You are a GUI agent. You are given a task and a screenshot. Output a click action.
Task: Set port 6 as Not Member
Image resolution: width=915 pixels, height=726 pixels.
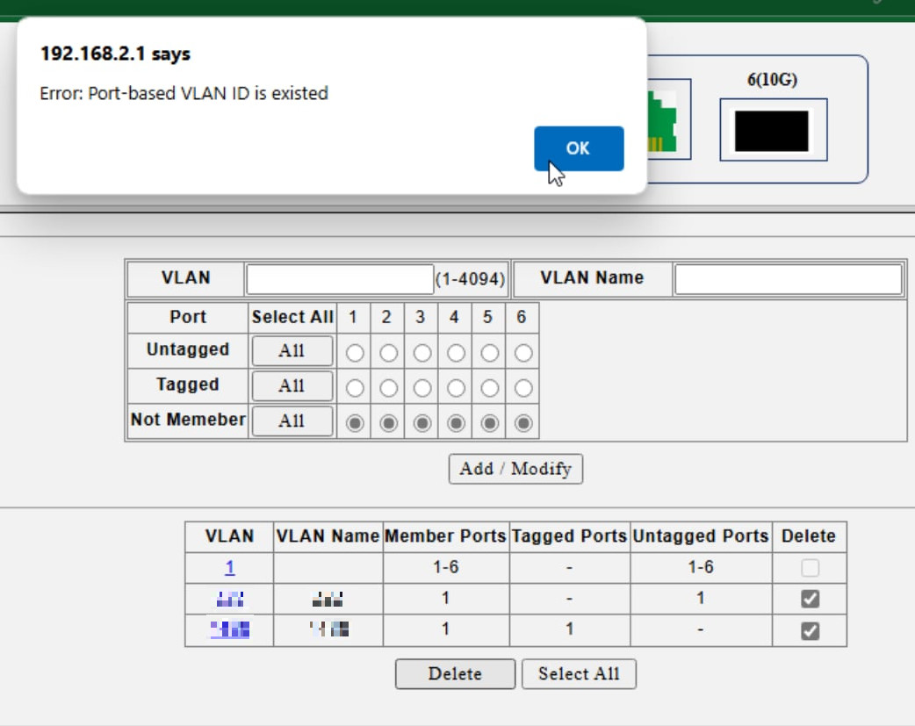coord(523,423)
